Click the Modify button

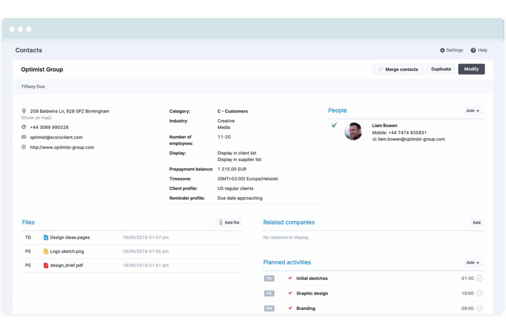tap(471, 69)
